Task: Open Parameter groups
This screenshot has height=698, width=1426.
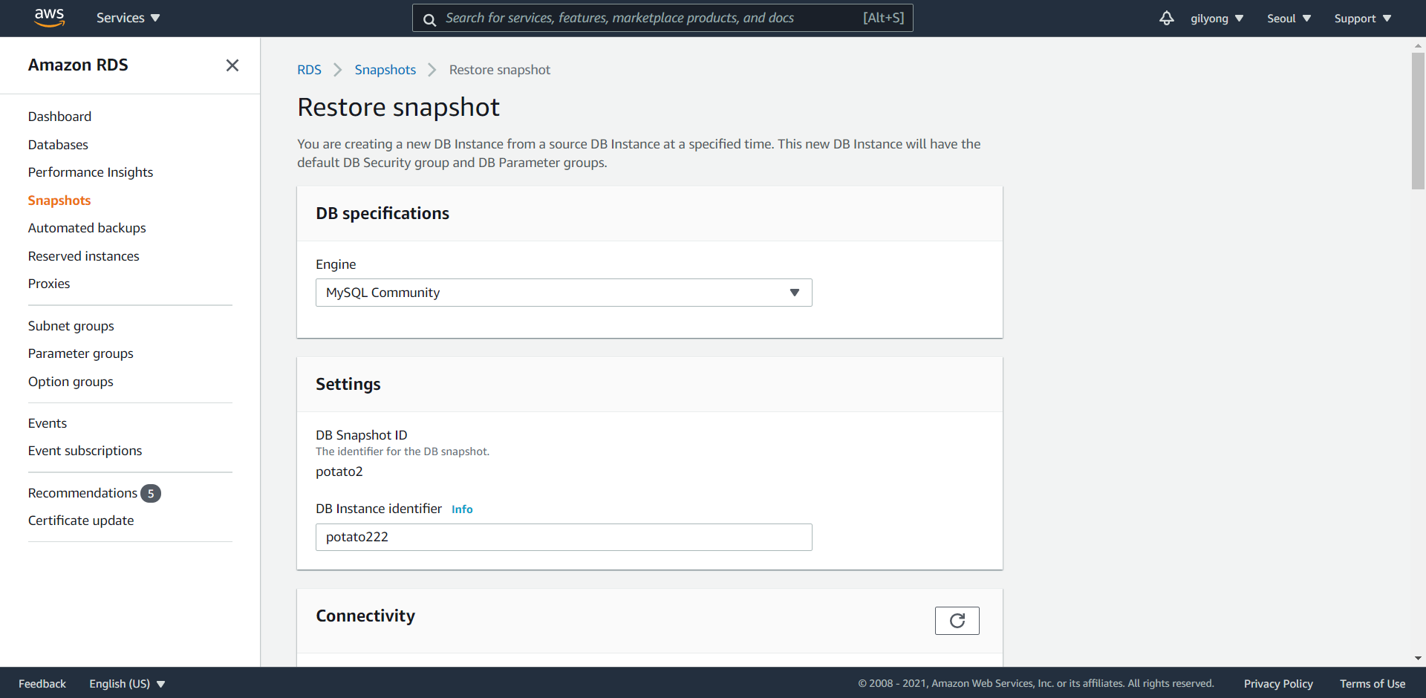Action: (x=81, y=353)
